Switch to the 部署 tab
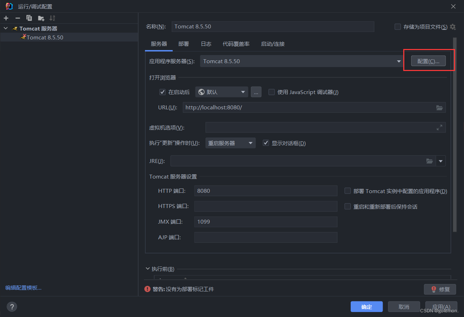 pyautogui.click(x=184, y=44)
